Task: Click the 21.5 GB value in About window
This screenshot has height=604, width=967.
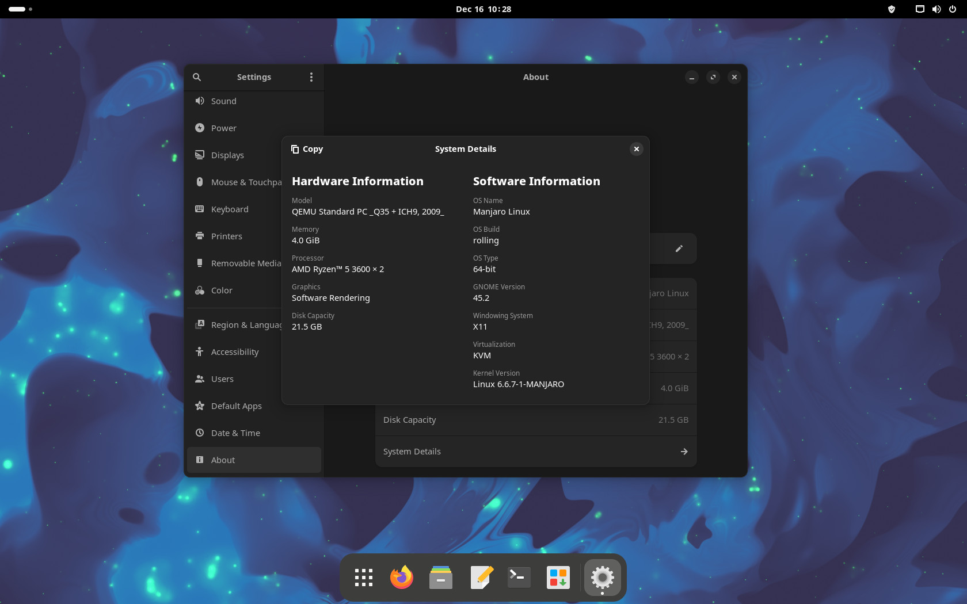Action: [673, 420]
